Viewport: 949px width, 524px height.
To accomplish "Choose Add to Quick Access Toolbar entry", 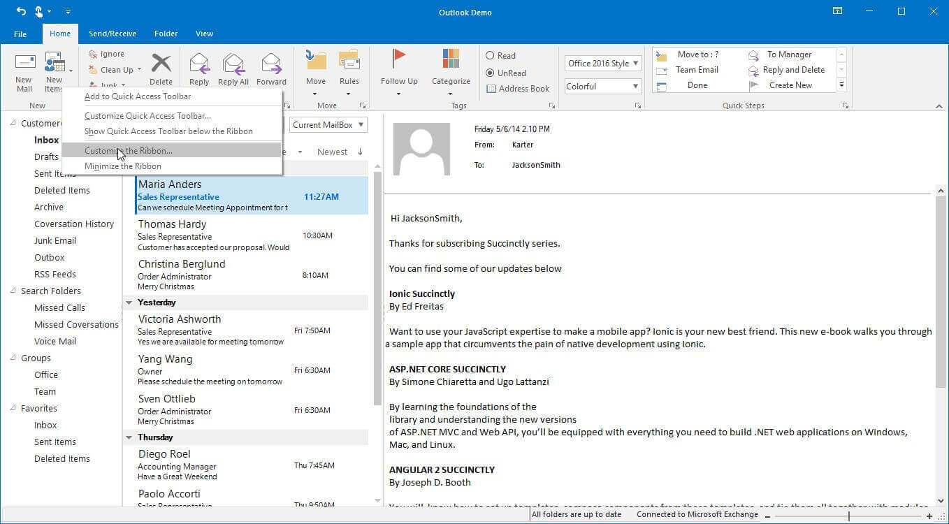I will 172,96.
